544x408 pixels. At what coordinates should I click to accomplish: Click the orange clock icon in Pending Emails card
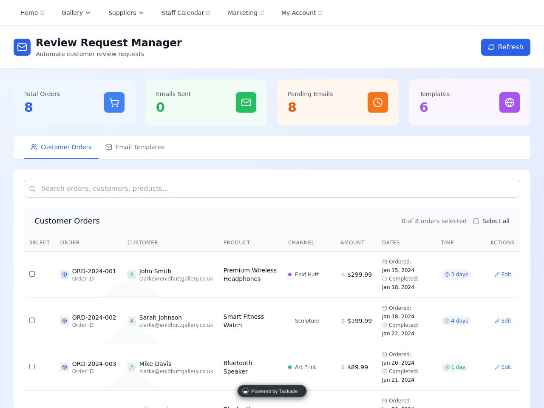click(x=378, y=102)
